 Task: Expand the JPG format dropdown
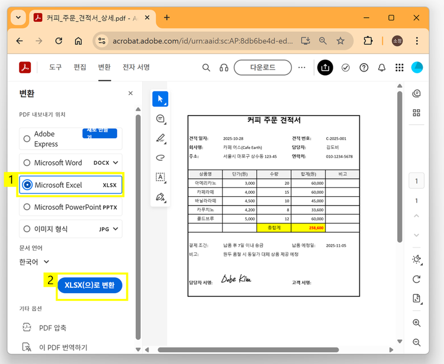click(x=115, y=229)
